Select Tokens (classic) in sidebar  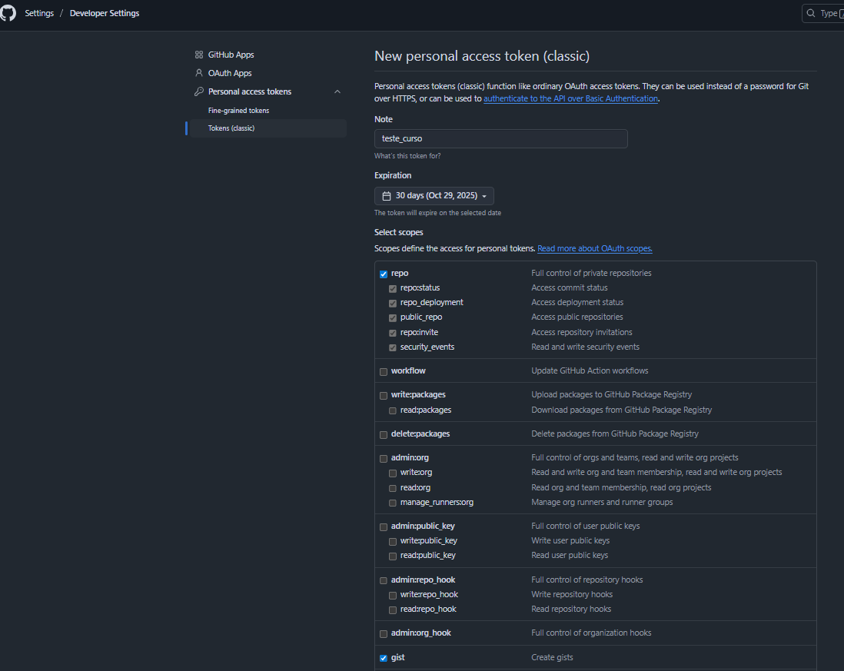tap(231, 128)
